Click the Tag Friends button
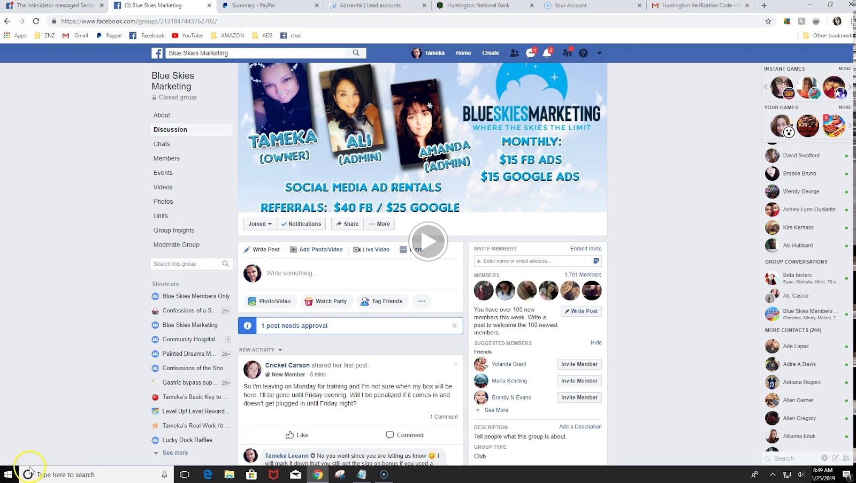Screen dimensions: 856x483 (381, 301)
